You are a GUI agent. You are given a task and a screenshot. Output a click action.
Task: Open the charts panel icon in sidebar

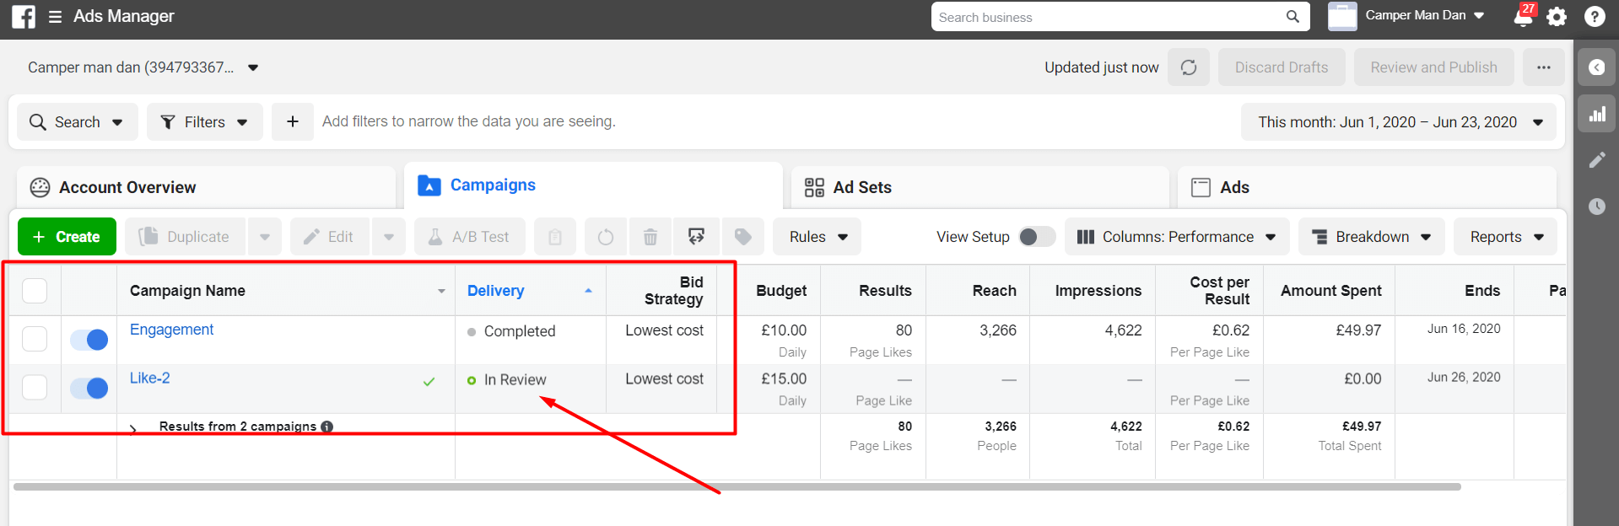pyautogui.click(x=1597, y=114)
